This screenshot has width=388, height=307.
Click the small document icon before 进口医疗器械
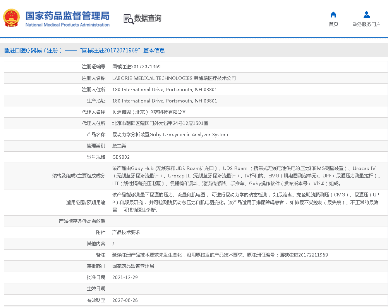[6, 50]
